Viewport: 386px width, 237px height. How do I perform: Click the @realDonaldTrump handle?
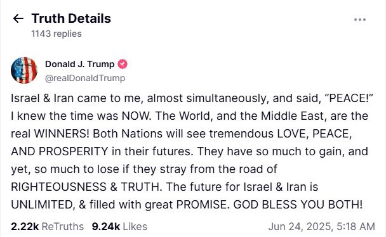85,79
